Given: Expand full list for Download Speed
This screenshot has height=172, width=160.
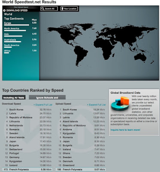Looking at the screenshot, I should [43, 105].
